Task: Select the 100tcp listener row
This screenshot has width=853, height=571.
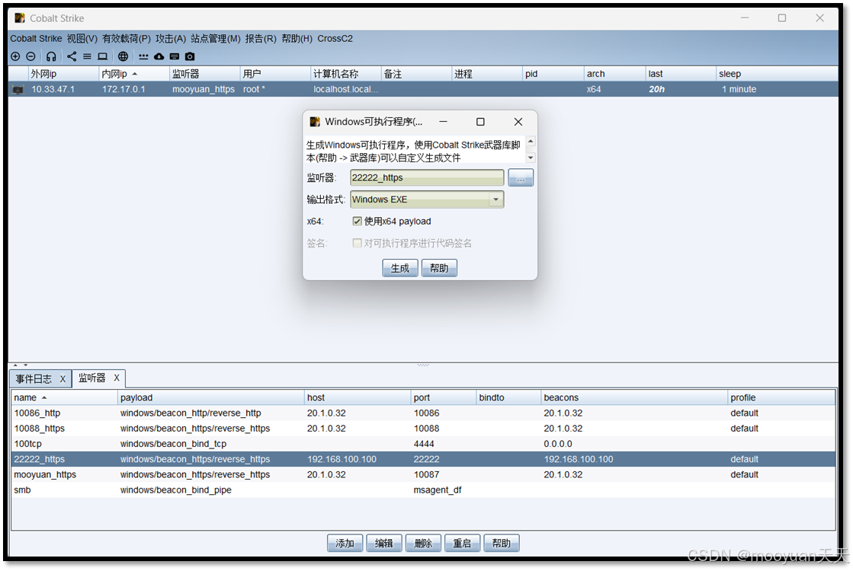Action: (423, 444)
